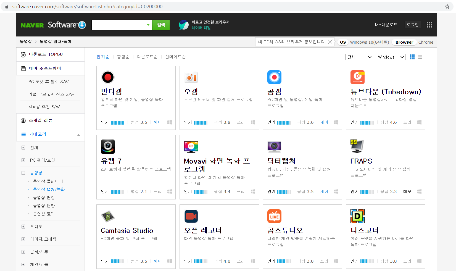
Task: Expand the 오디오 tree node
Action: (x=23, y=227)
